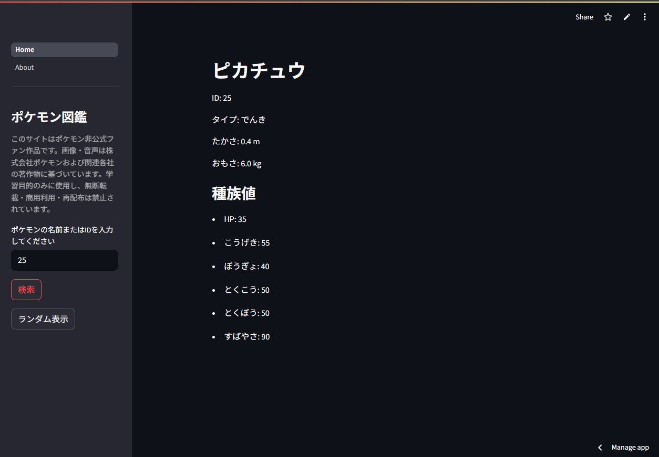This screenshot has height=457, width=659.
Task: Focus the Pokémon name or ID input
Action: point(65,260)
